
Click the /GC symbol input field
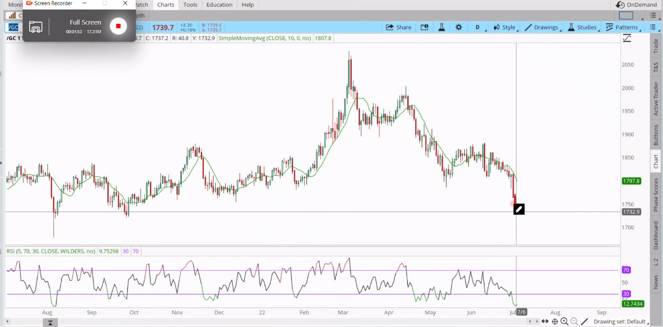(x=13, y=27)
